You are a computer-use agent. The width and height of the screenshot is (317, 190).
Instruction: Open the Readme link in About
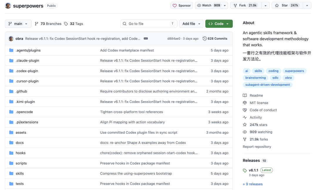click(x=256, y=95)
